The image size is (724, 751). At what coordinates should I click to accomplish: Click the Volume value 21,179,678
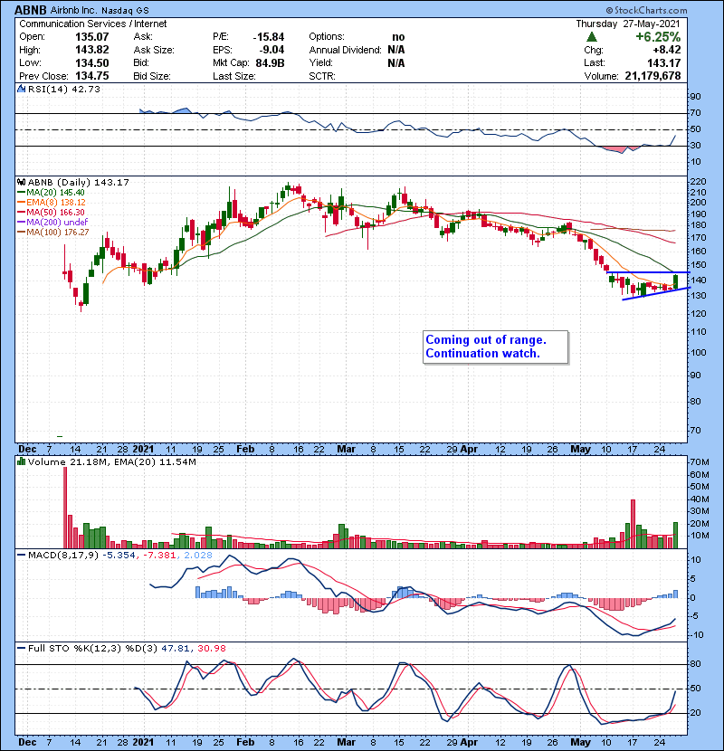point(653,76)
